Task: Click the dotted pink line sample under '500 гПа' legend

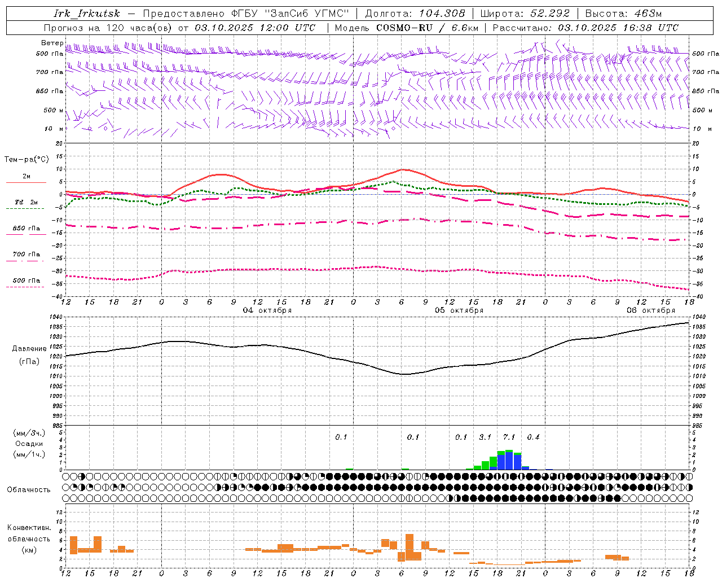Action: (25, 287)
